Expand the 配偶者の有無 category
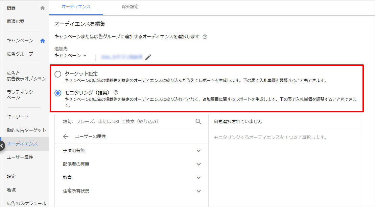 (x=198, y=164)
